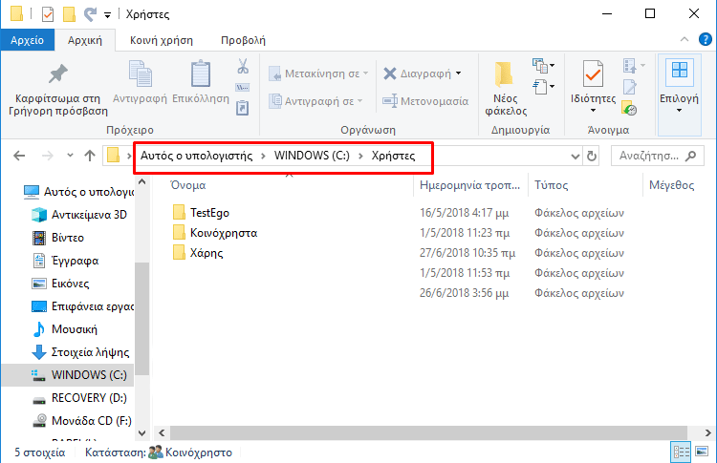Click navigation pane scroll up arrow
717x463 pixels.
click(x=142, y=181)
